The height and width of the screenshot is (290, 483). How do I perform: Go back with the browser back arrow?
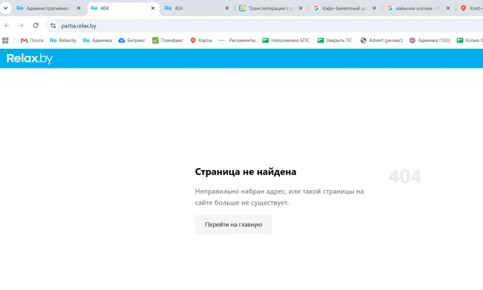tap(7, 26)
